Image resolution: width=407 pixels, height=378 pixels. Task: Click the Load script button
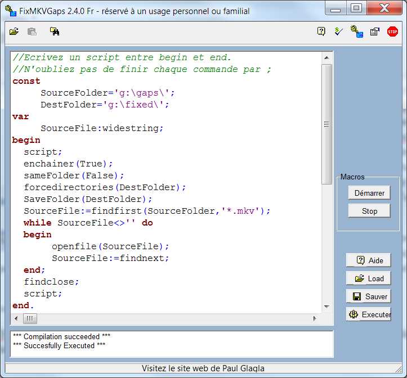(x=369, y=278)
